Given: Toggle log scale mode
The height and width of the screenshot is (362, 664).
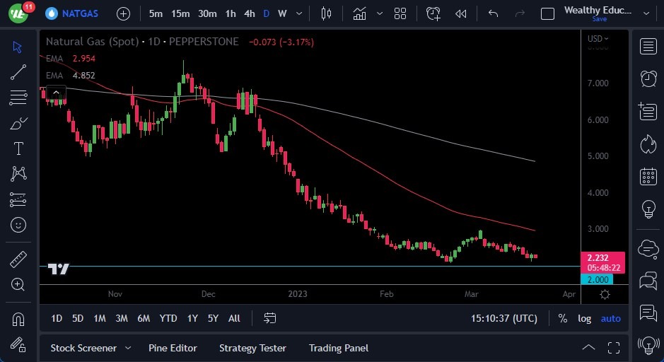Looking at the screenshot, I should pos(584,318).
